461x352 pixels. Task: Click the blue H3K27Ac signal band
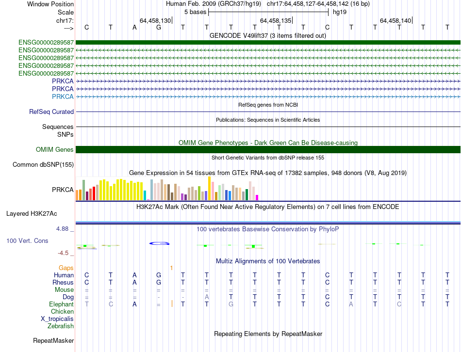pos(268,223)
